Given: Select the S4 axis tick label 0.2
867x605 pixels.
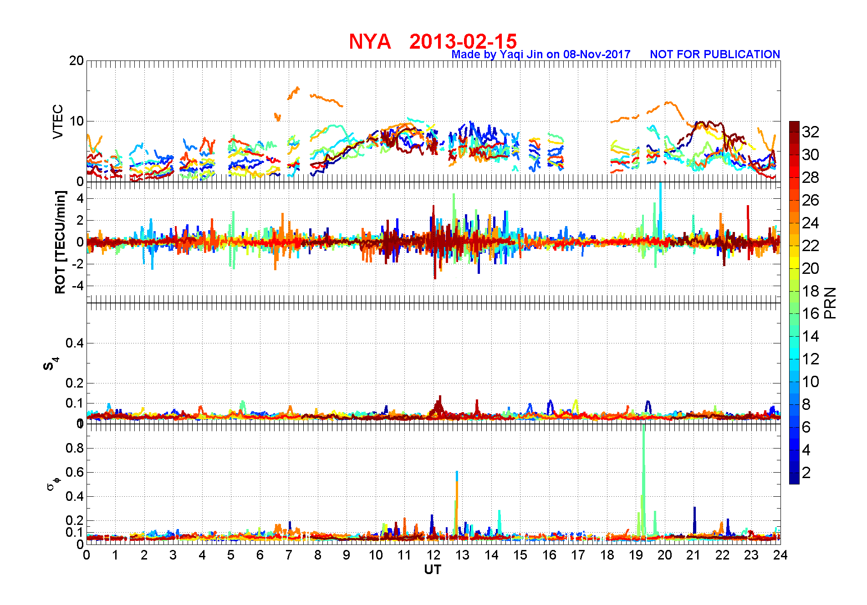Looking at the screenshot, I should [75, 383].
